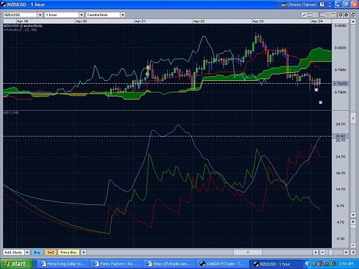The image size is (359, 269).
Task: Click the 30.92 ADX value marker
Action: tap(340, 136)
